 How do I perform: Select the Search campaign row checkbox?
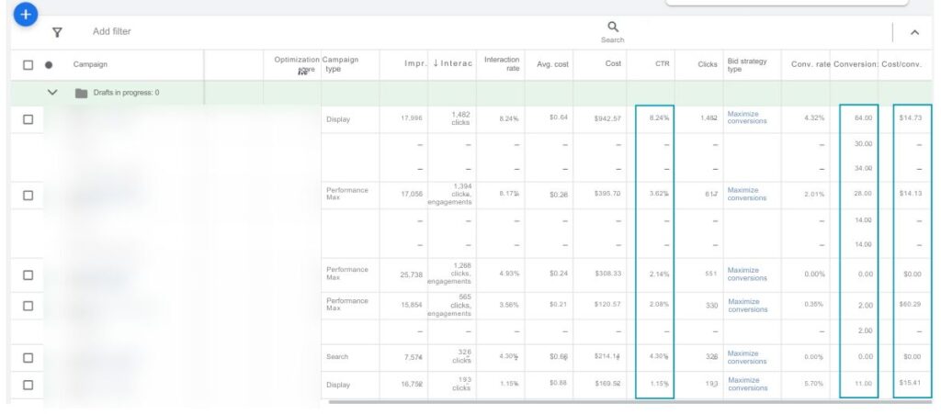click(x=28, y=358)
